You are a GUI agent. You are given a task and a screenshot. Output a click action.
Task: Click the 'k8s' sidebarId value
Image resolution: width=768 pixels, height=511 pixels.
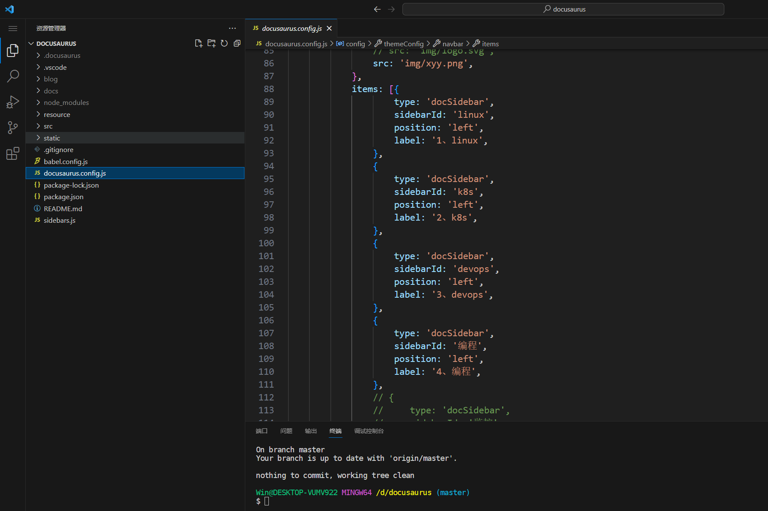pyautogui.click(x=465, y=192)
